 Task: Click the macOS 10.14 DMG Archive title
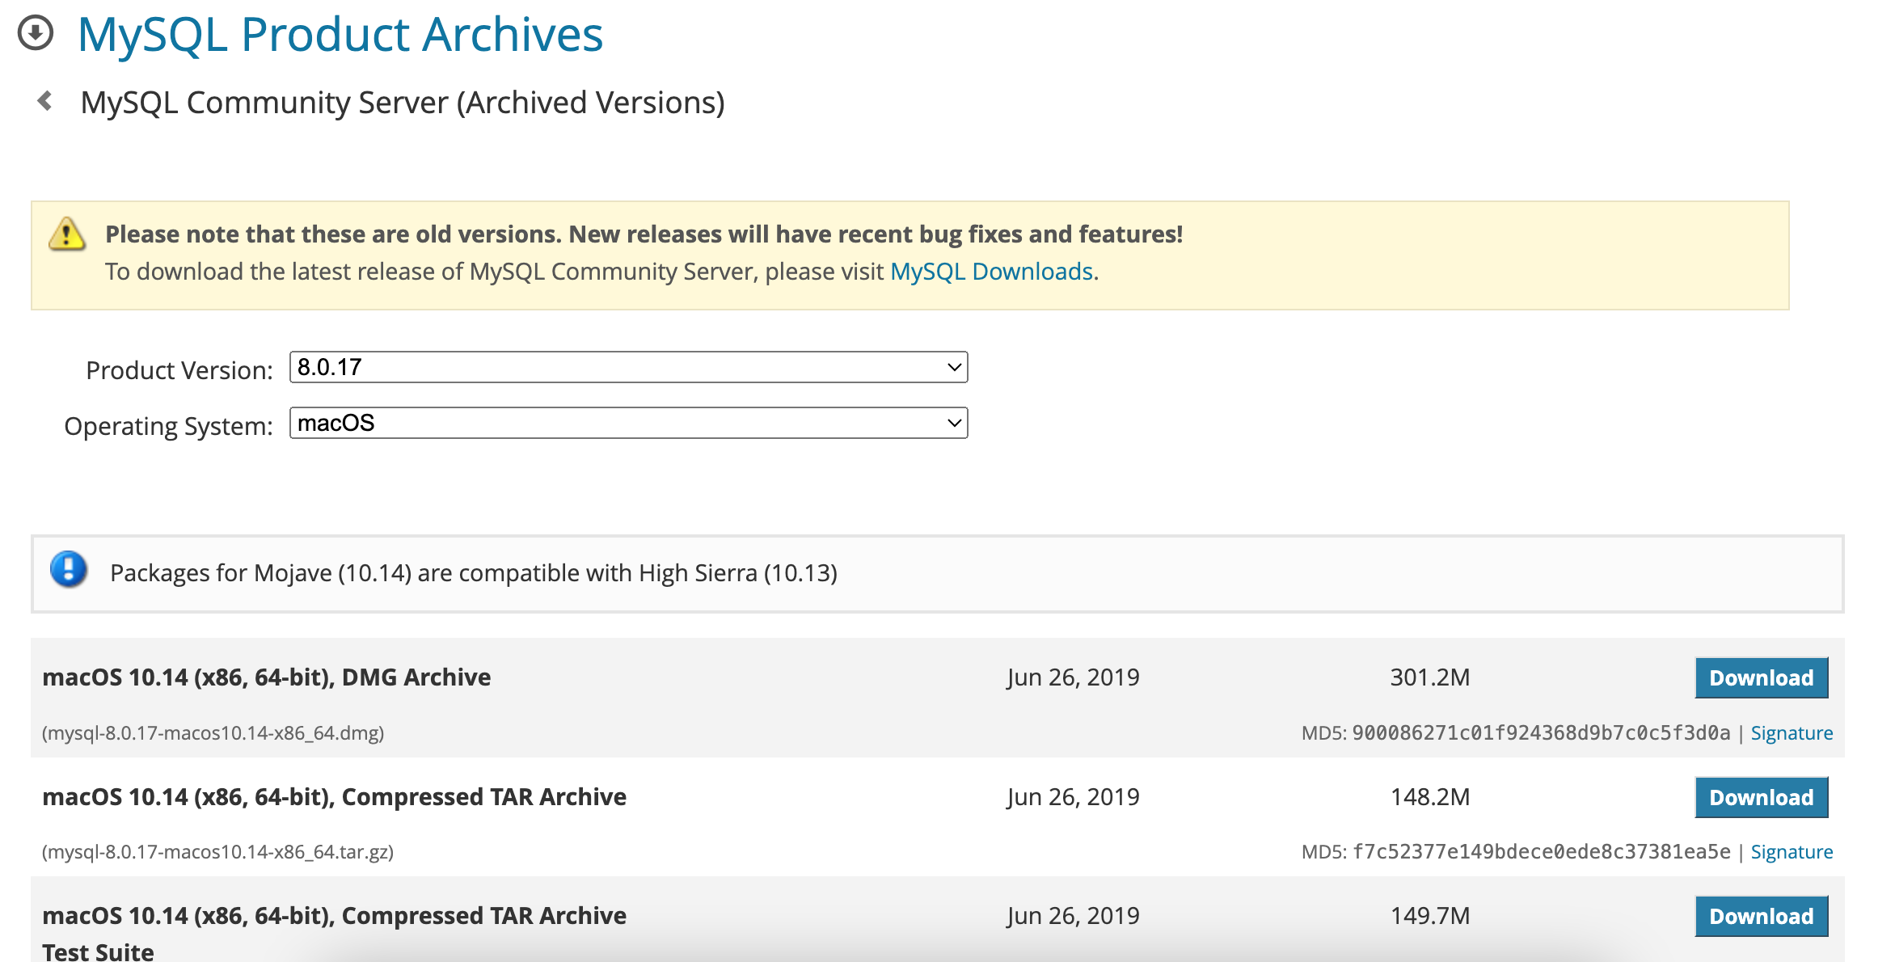[x=267, y=677]
